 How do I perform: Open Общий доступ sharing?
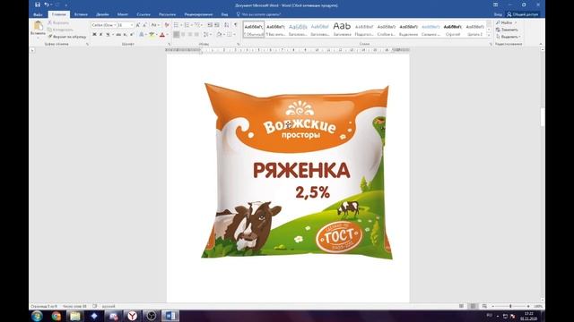point(523,14)
